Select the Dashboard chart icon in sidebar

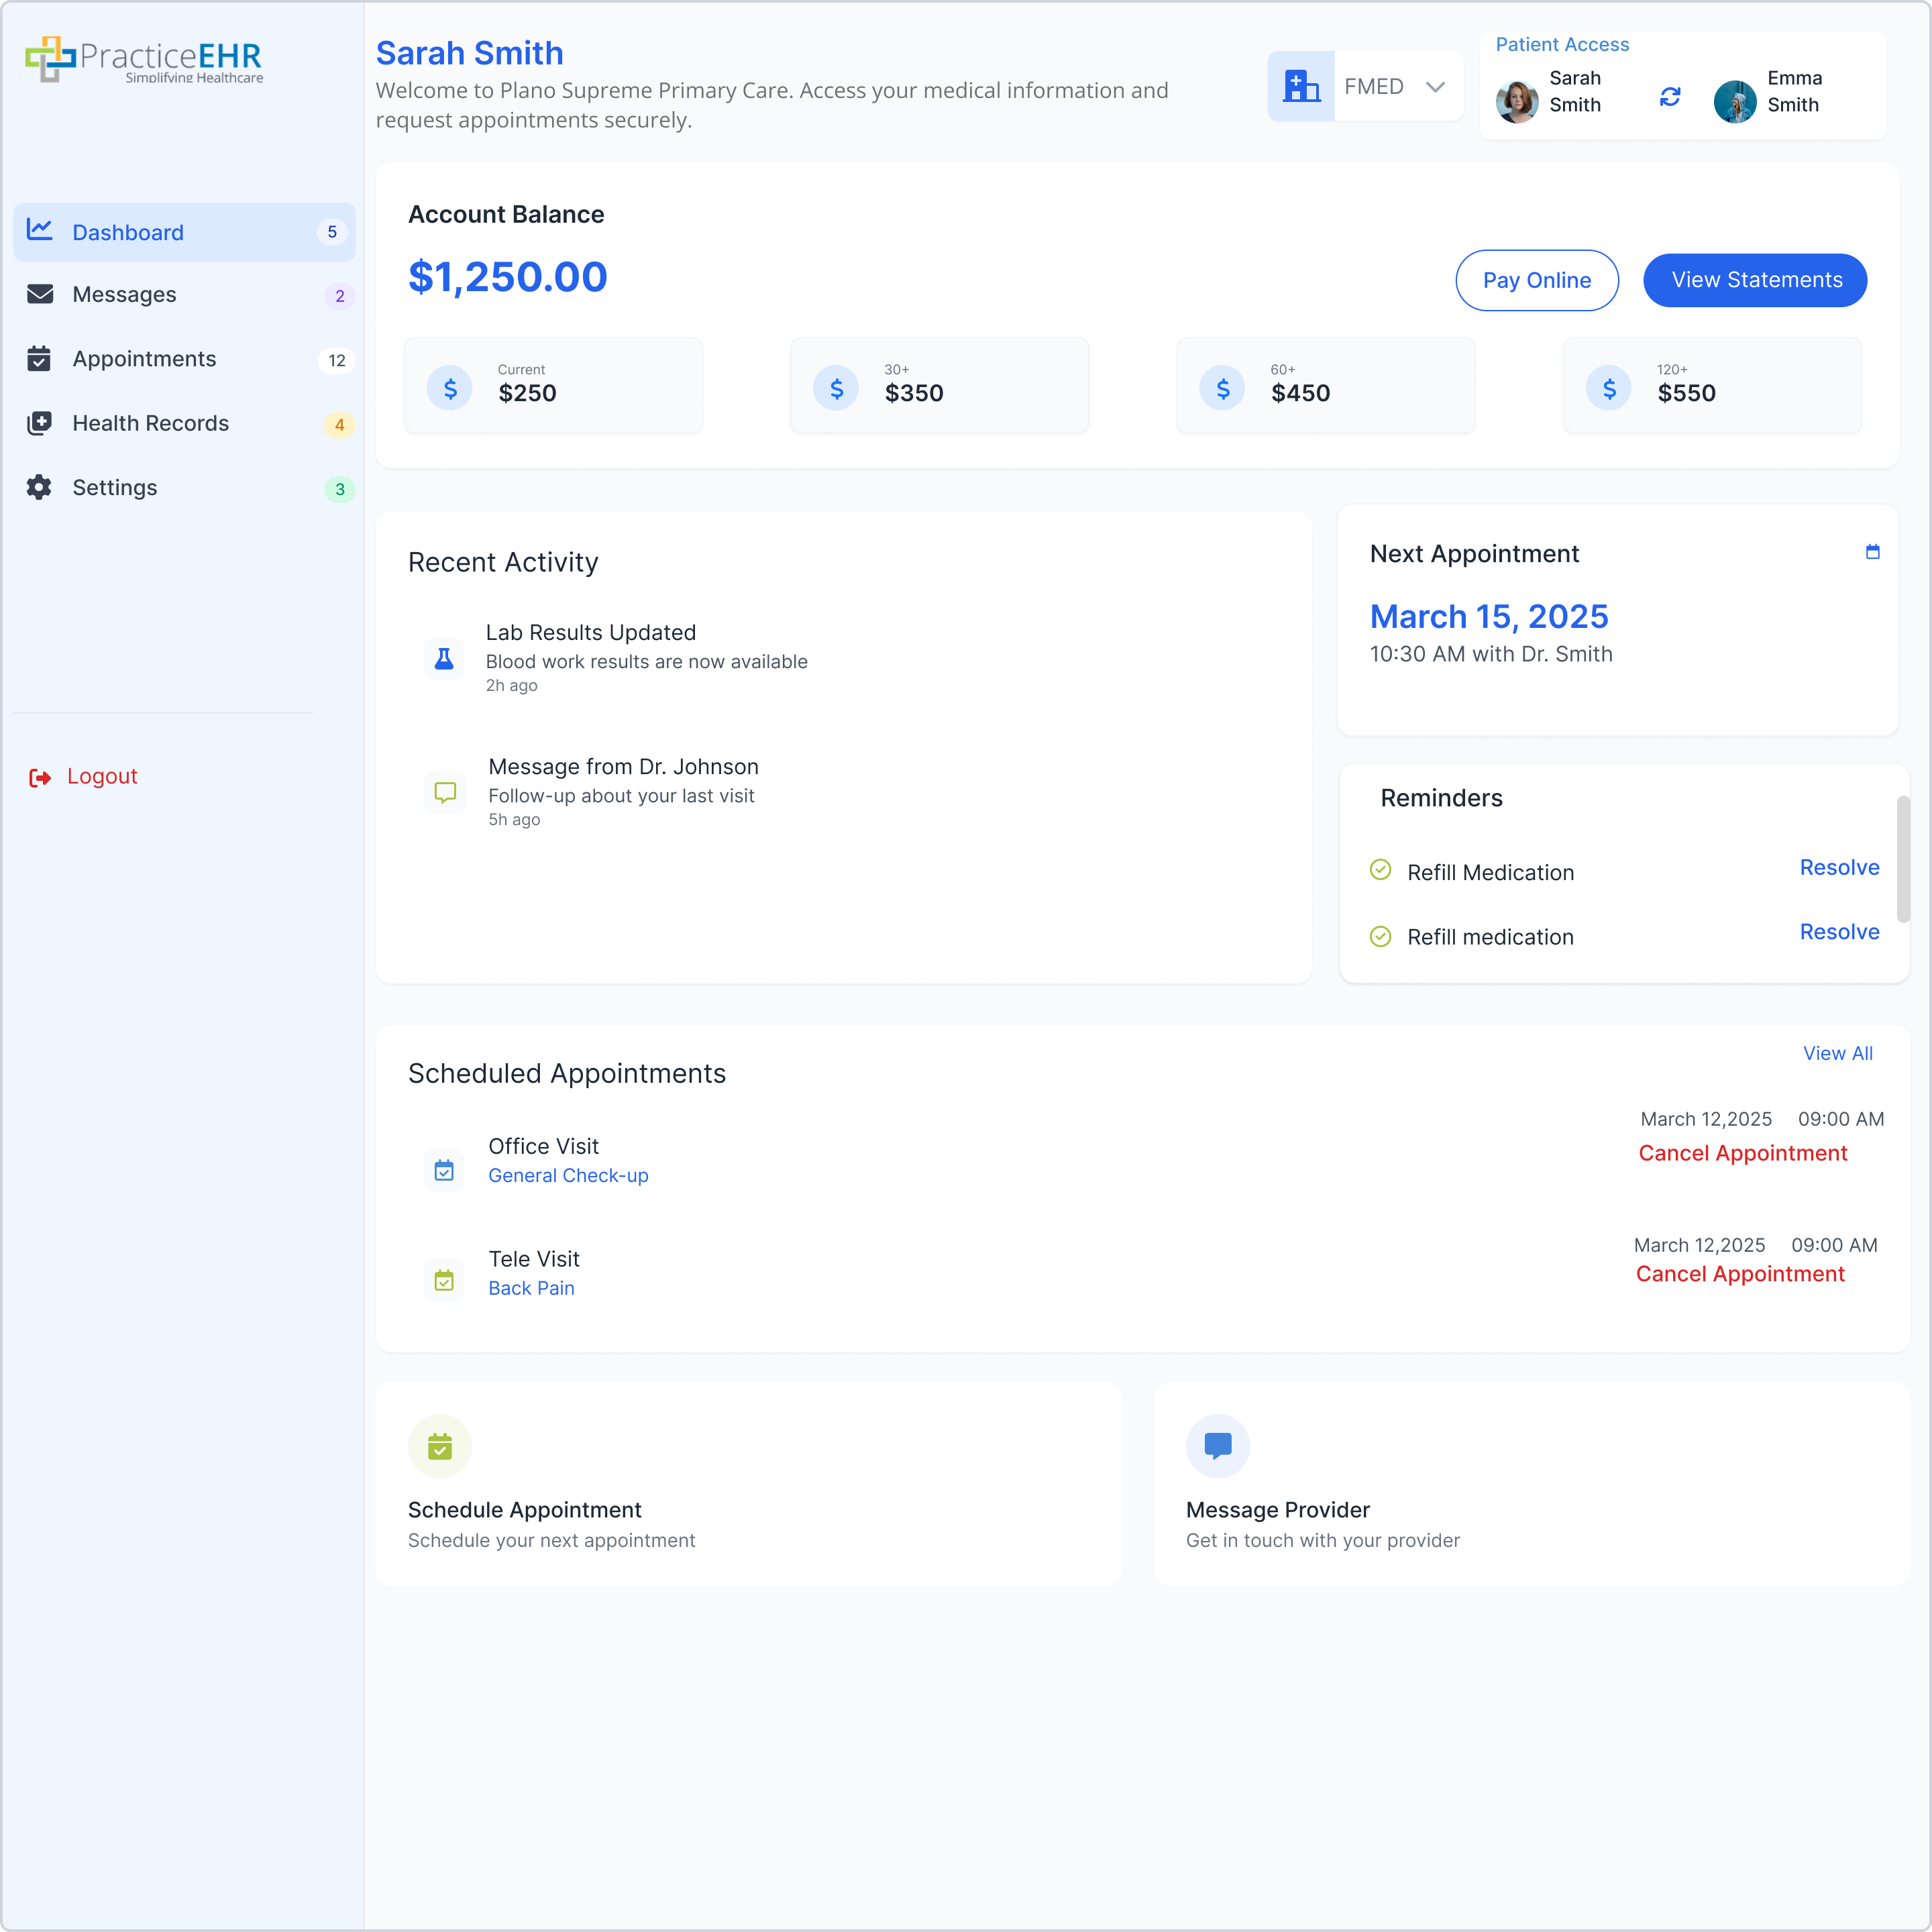[40, 230]
